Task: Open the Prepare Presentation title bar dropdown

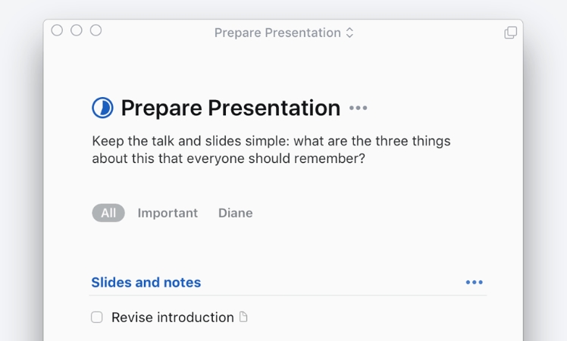Action: [277, 33]
